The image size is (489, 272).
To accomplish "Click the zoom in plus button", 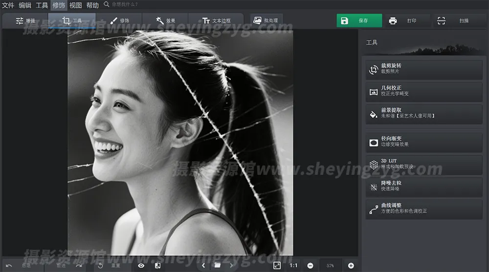I will (x=351, y=265).
